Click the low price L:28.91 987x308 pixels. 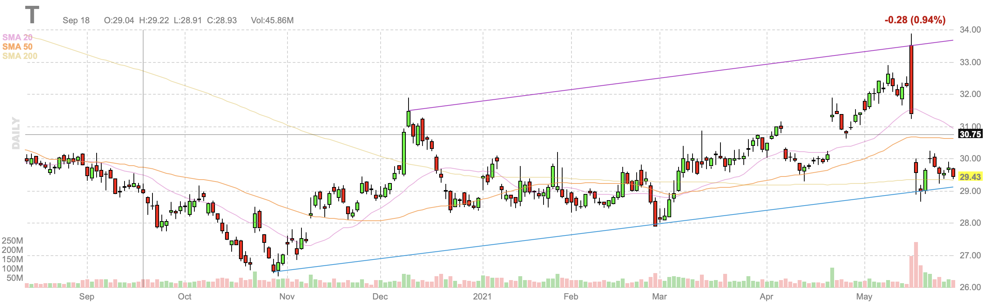click(x=188, y=21)
